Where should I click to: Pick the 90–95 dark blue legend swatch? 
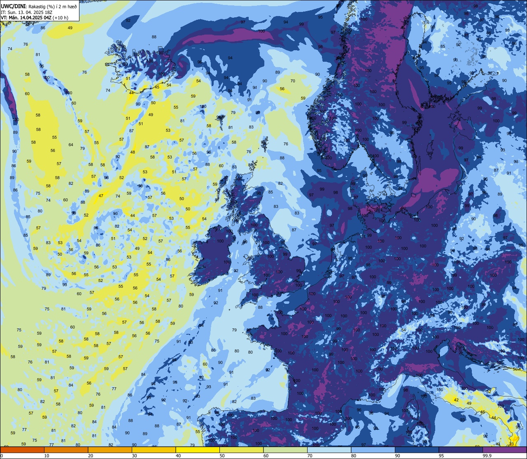417,450
